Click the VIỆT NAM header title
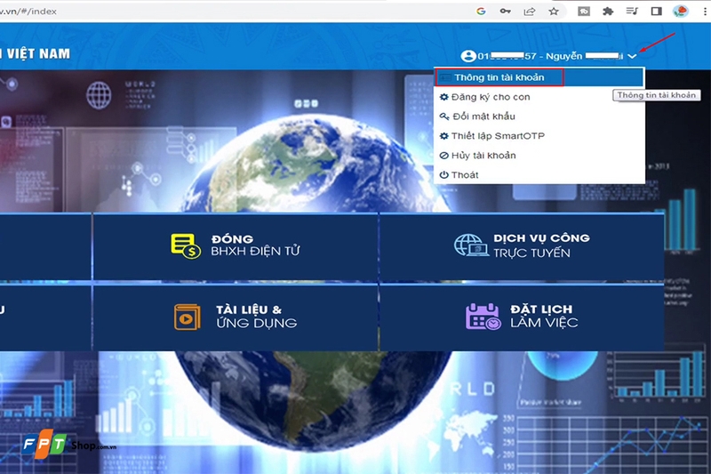The image size is (711, 474). coord(38,54)
